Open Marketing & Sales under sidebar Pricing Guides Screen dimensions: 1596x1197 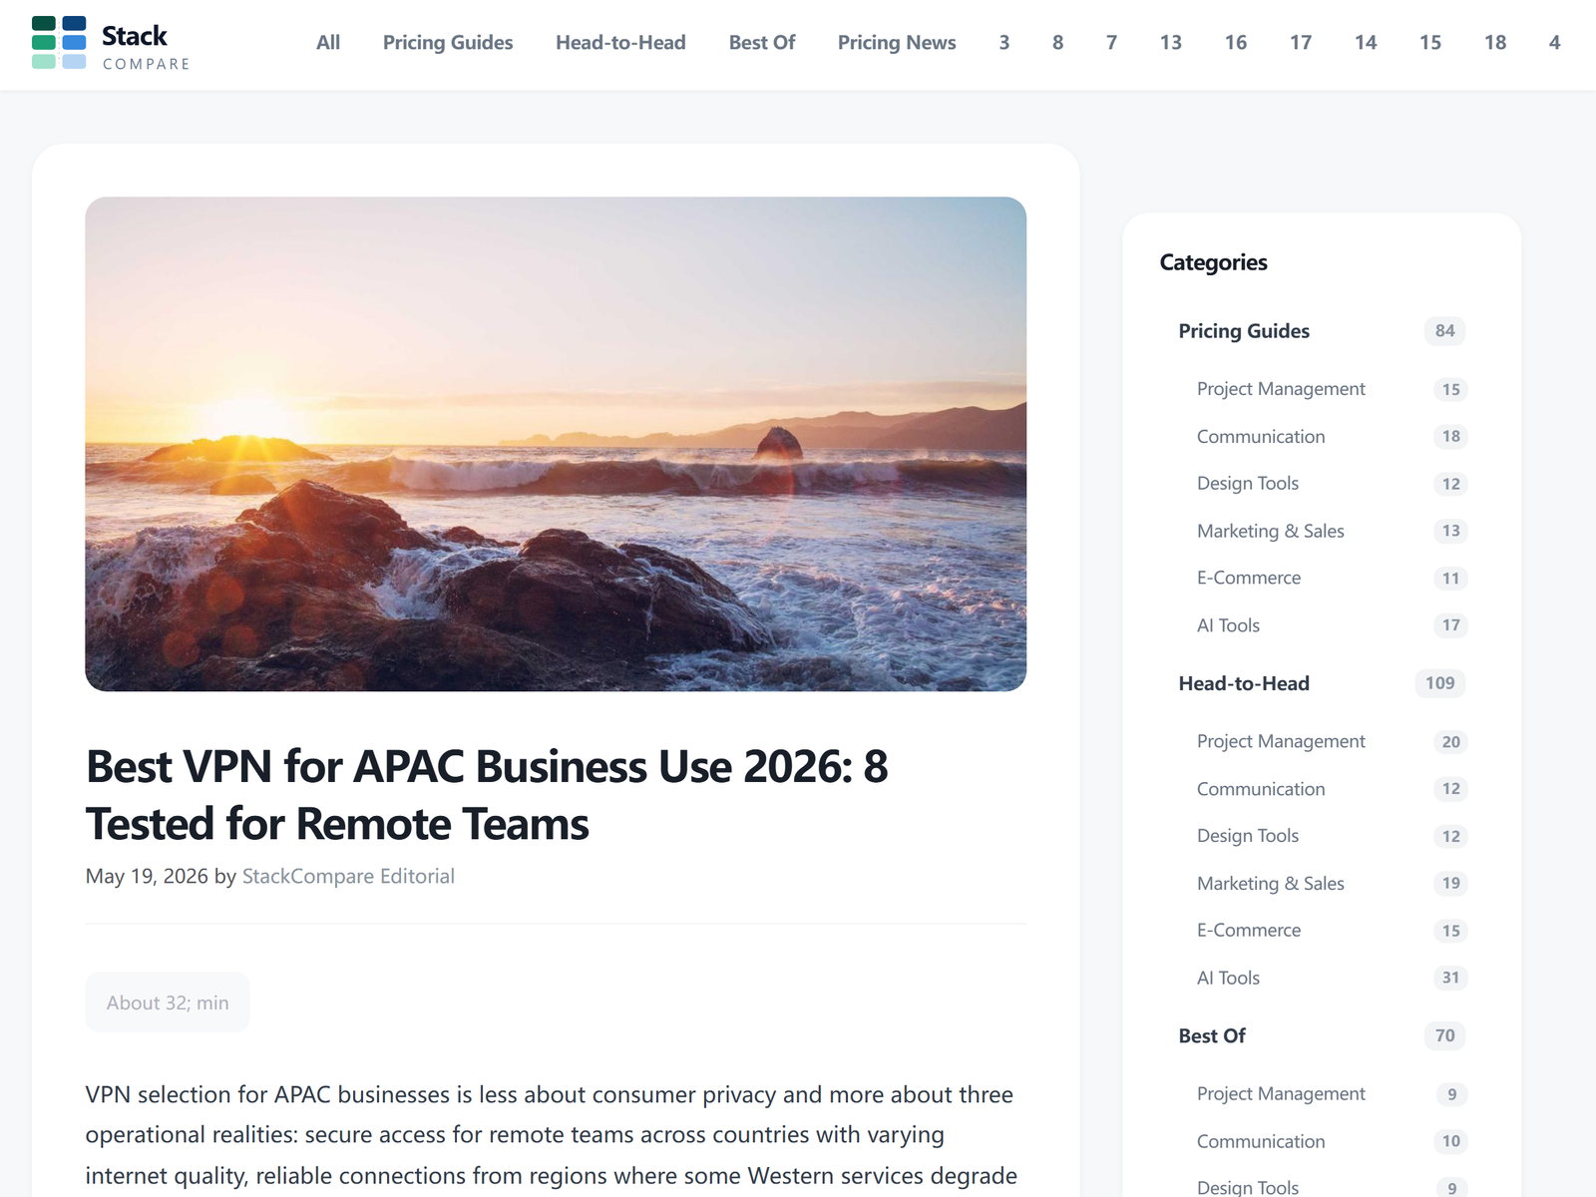pyautogui.click(x=1271, y=532)
